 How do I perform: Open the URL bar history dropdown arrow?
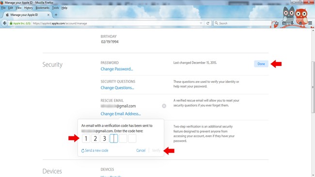coord(201,23)
